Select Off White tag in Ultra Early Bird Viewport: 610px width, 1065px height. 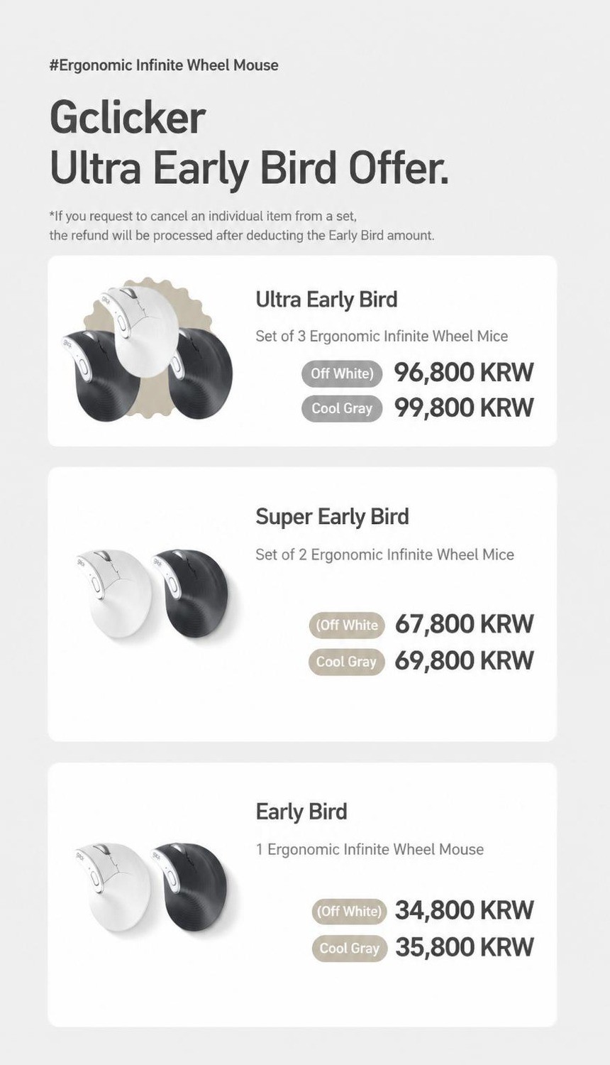click(342, 373)
